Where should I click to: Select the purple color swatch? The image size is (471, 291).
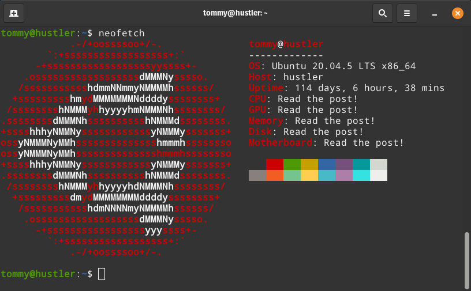[344, 165]
